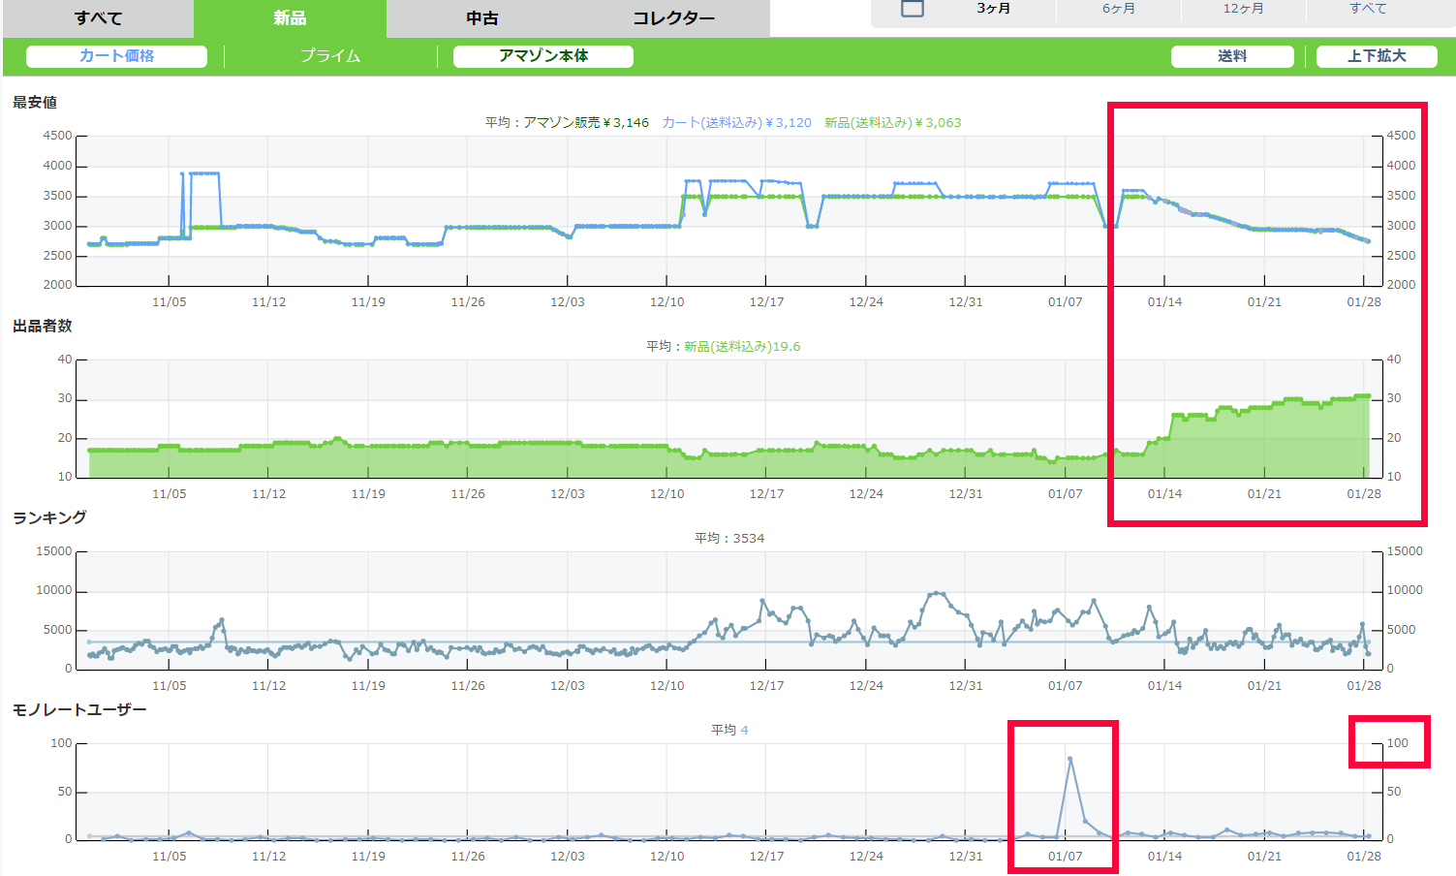Toggle the カート価格 filter
Screen dimensions: 1456x876
pyautogui.click(x=116, y=56)
